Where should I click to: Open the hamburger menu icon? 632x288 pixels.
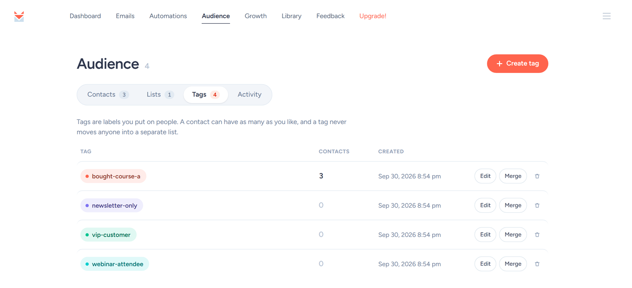click(x=606, y=16)
